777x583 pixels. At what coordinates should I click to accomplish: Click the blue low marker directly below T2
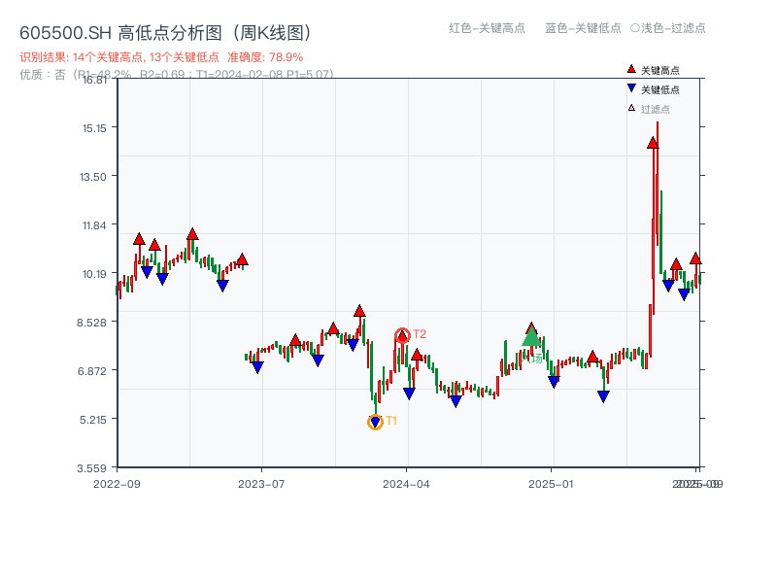pos(409,394)
